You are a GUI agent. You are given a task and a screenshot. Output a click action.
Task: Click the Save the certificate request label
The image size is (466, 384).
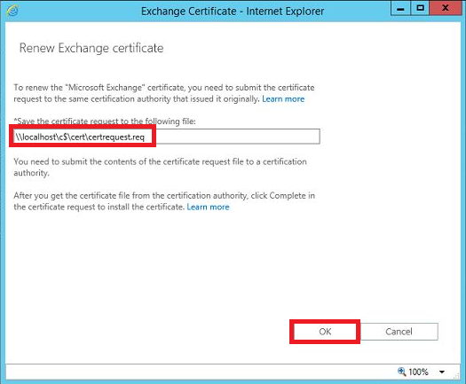click(x=105, y=121)
